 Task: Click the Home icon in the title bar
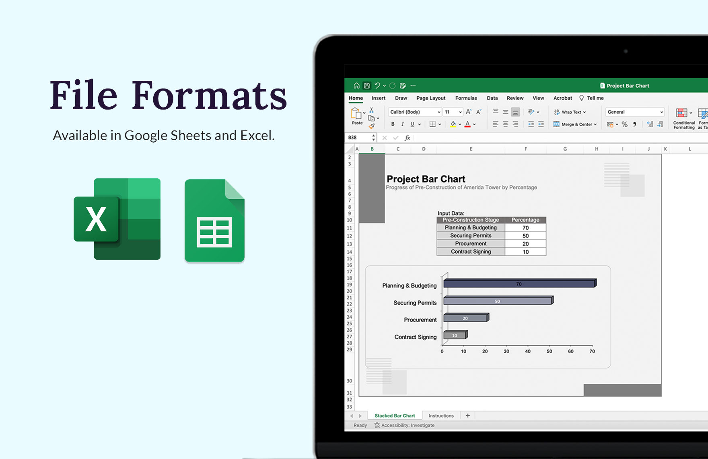[x=356, y=85]
